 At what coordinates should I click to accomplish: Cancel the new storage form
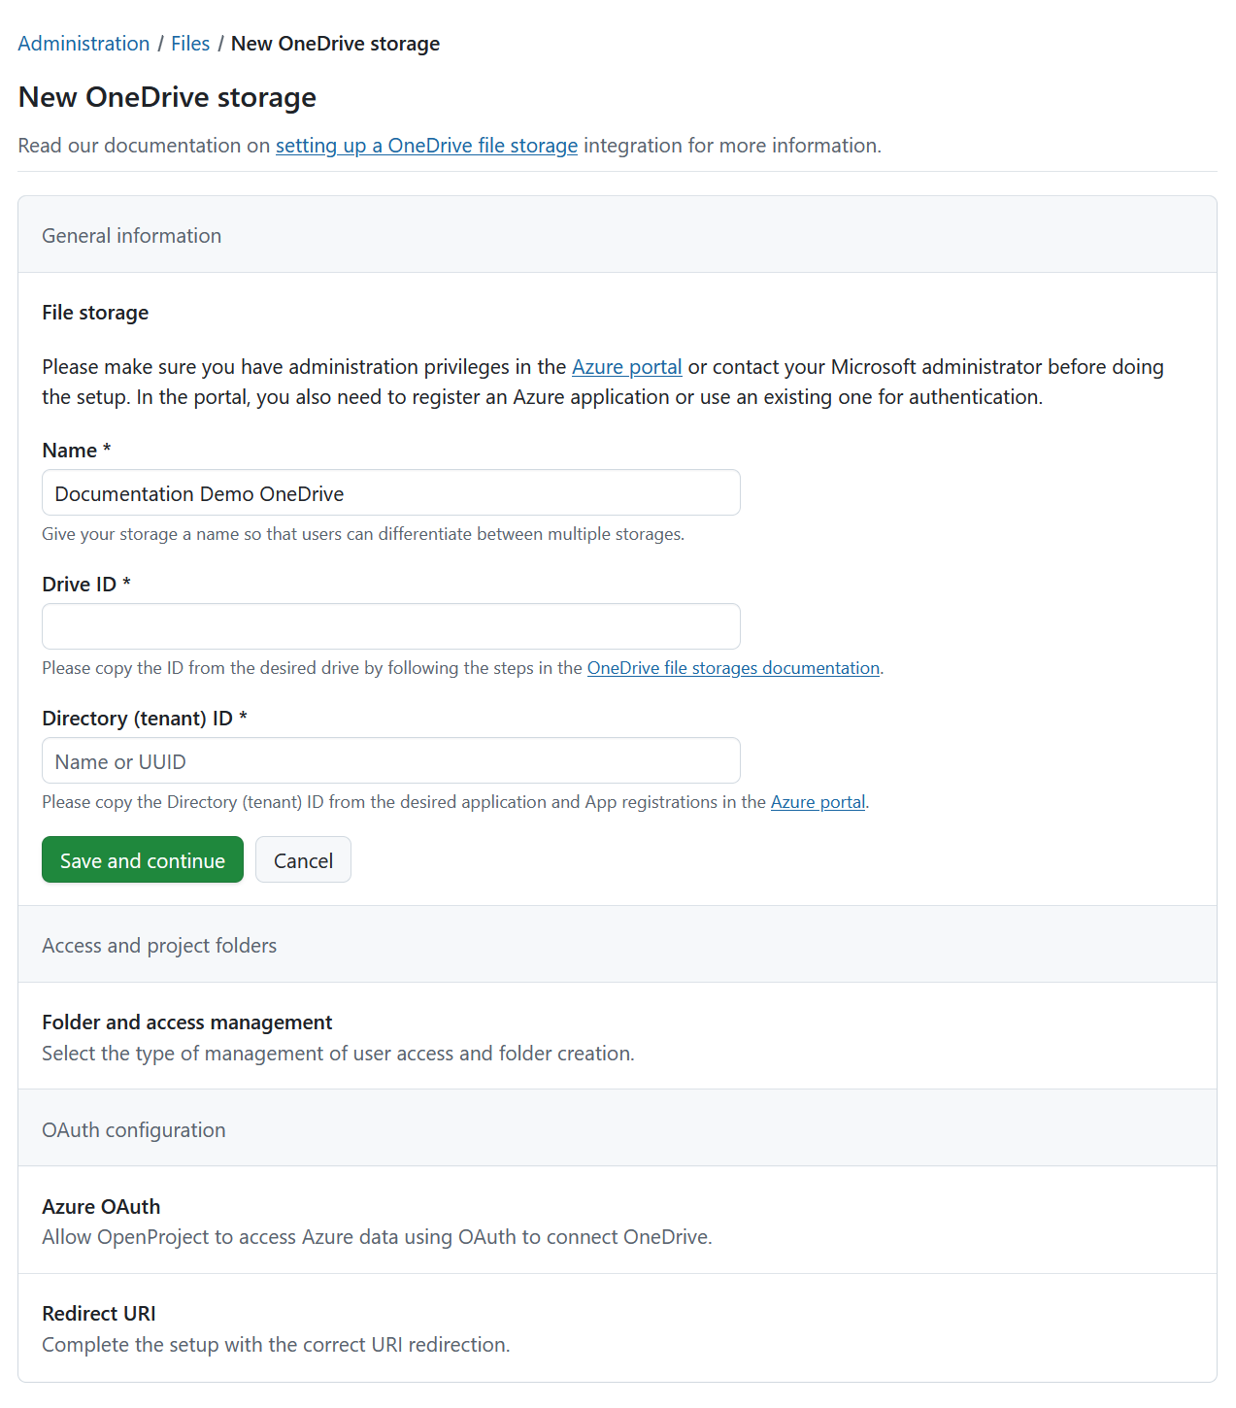tap(303, 860)
